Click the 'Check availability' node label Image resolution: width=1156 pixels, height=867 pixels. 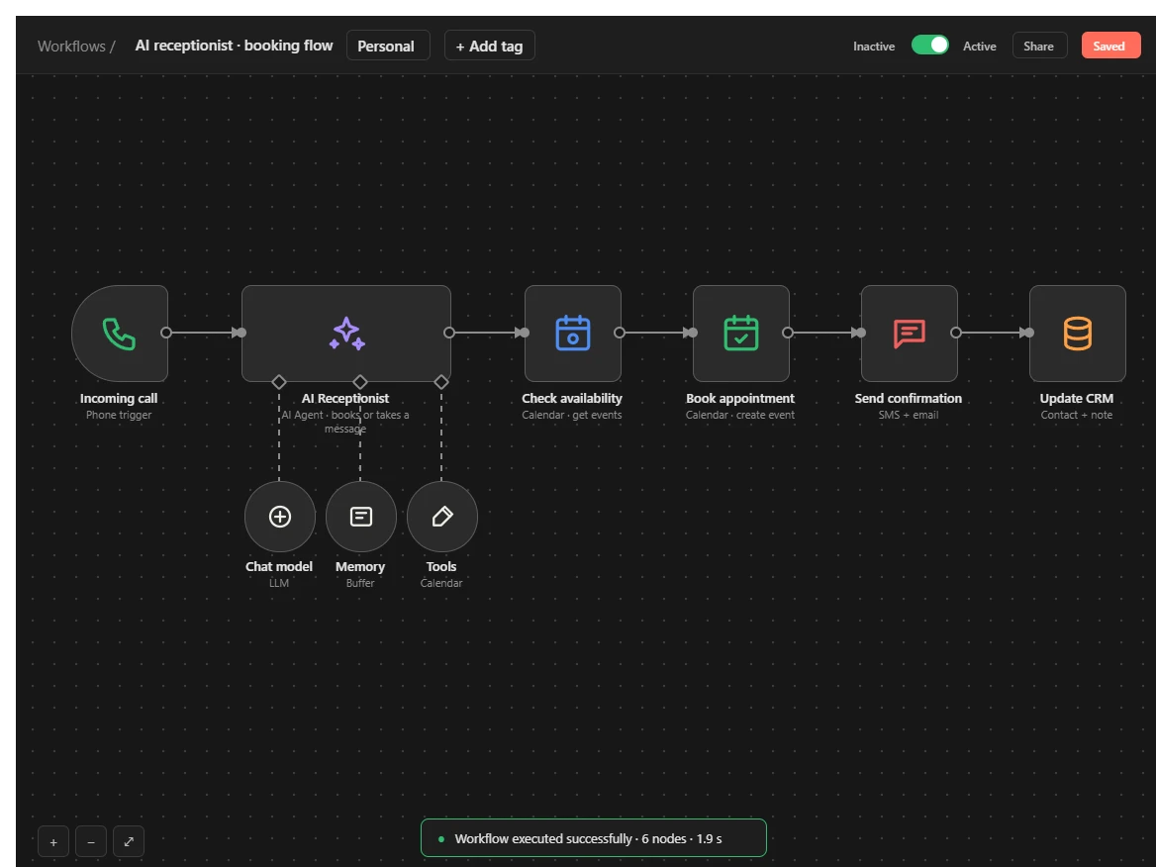(x=572, y=398)
